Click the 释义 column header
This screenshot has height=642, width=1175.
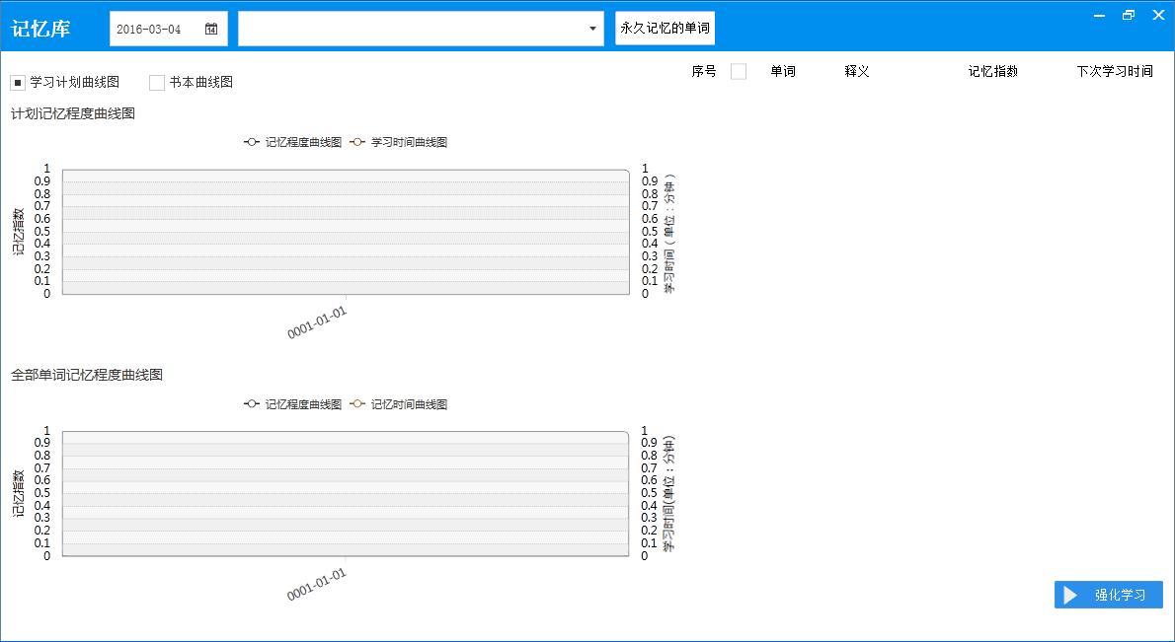click(x=856, y=71)
